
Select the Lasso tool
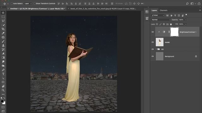coord(3,21)
